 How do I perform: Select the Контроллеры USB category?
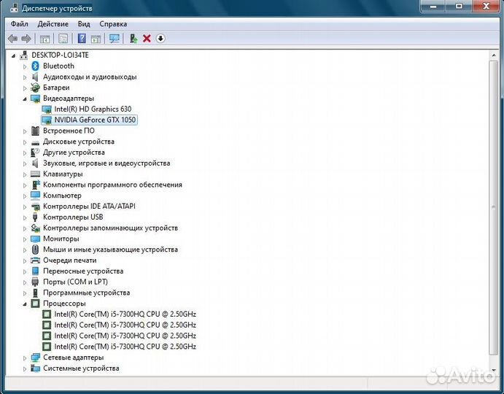coord(72,217)
